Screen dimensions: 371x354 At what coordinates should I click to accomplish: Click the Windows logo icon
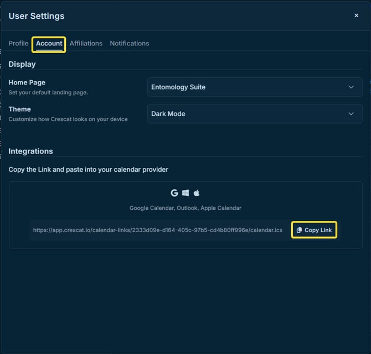tap(185, 193)
